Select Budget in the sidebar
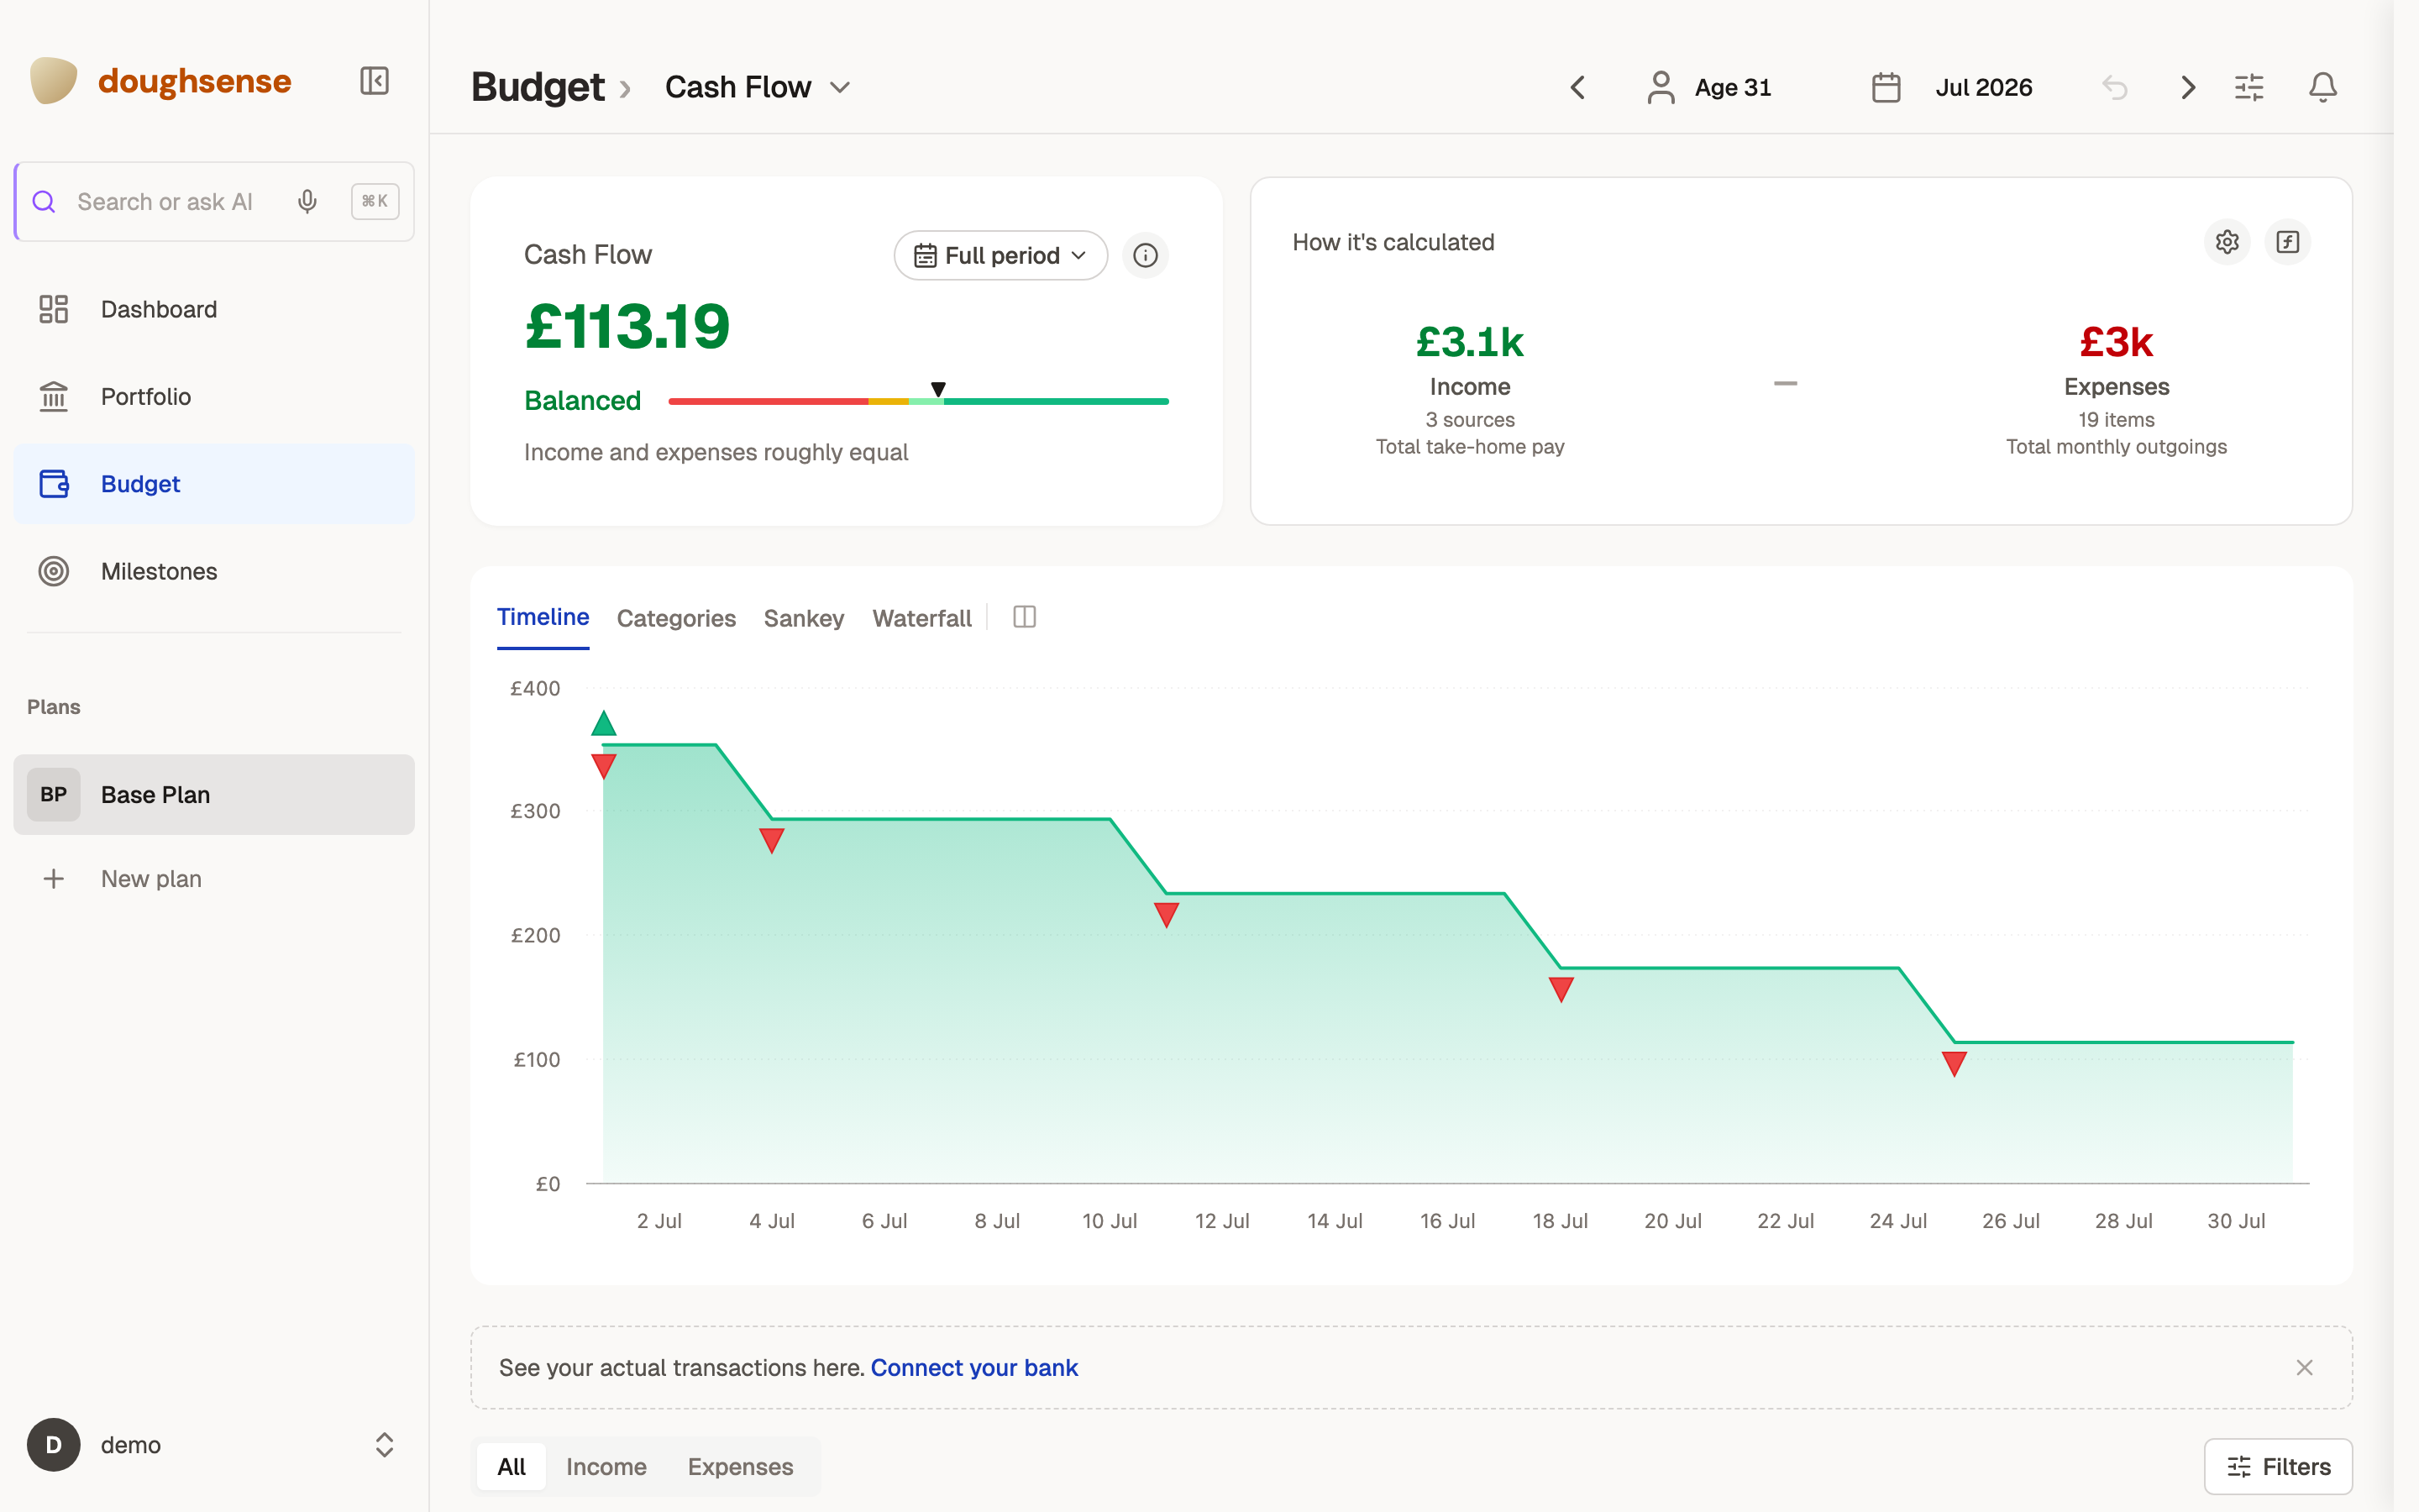Image resolution: width=2419 pixels, height=1512 pixels. click(214, 484)
